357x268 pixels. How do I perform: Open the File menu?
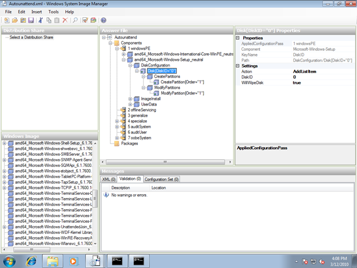(8, 12)
